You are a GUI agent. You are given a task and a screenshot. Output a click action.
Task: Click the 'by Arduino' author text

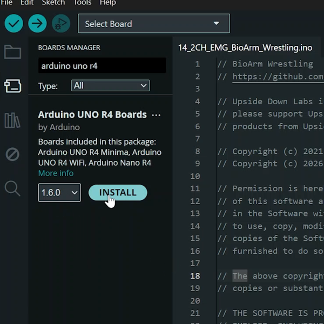[59, 127]
